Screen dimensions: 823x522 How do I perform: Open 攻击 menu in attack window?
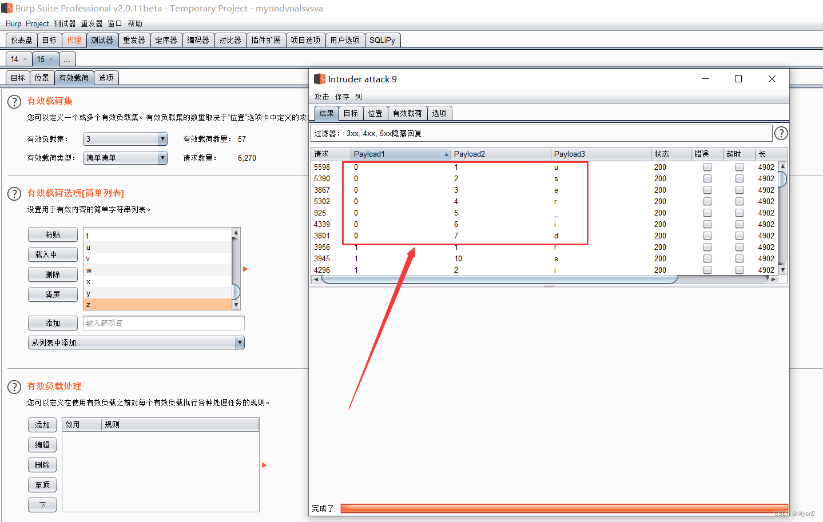tap(322, 97)
